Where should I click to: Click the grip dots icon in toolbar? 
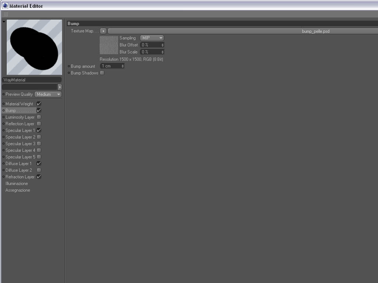coord(6,14)
